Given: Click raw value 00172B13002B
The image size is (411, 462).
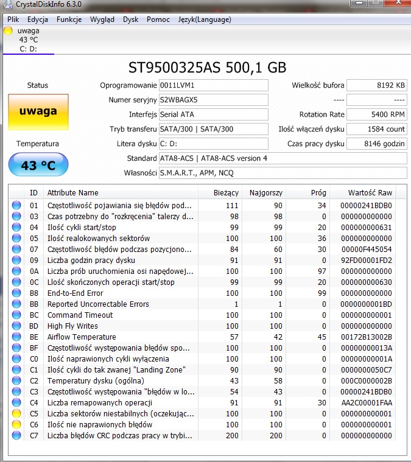Looking at the screenshot, I should tap(366, 337).
